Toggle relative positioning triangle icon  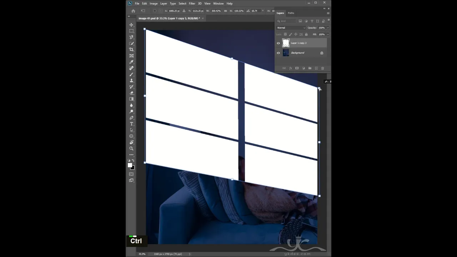point(184,11)
